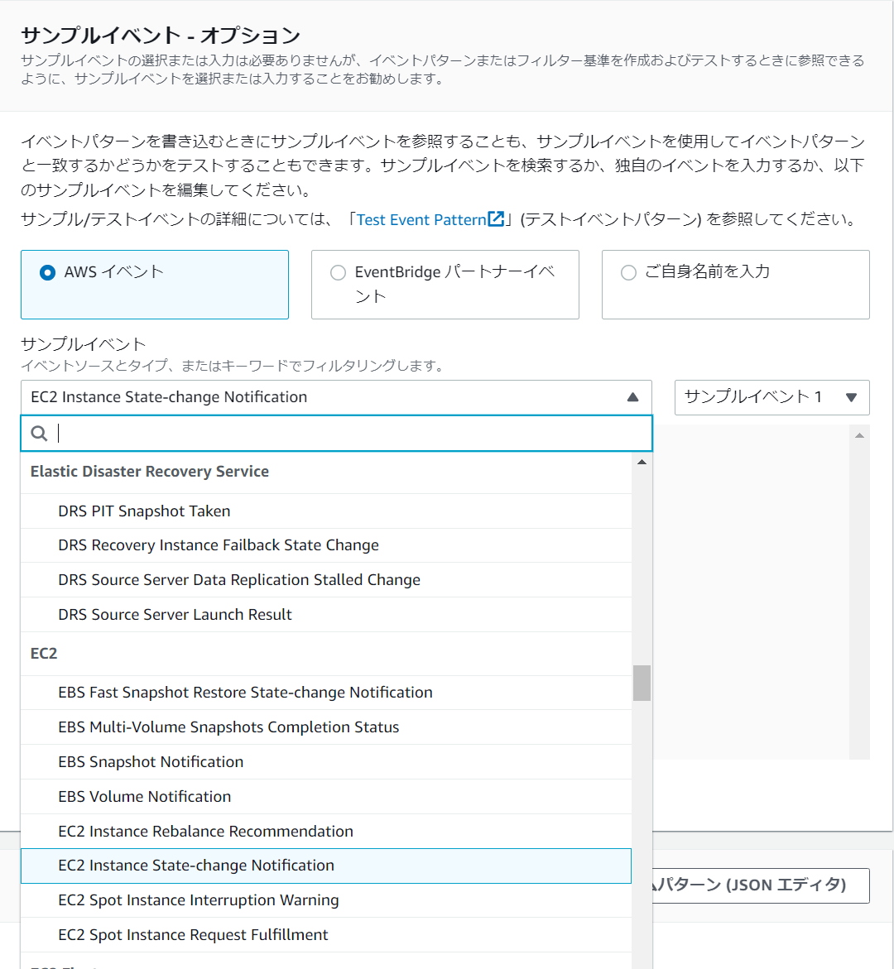The width and height of the screenshot is (894, 969).
Task: Choose EBS Multi-Volume Snapshots Completion Status
Action: point(326,727)
